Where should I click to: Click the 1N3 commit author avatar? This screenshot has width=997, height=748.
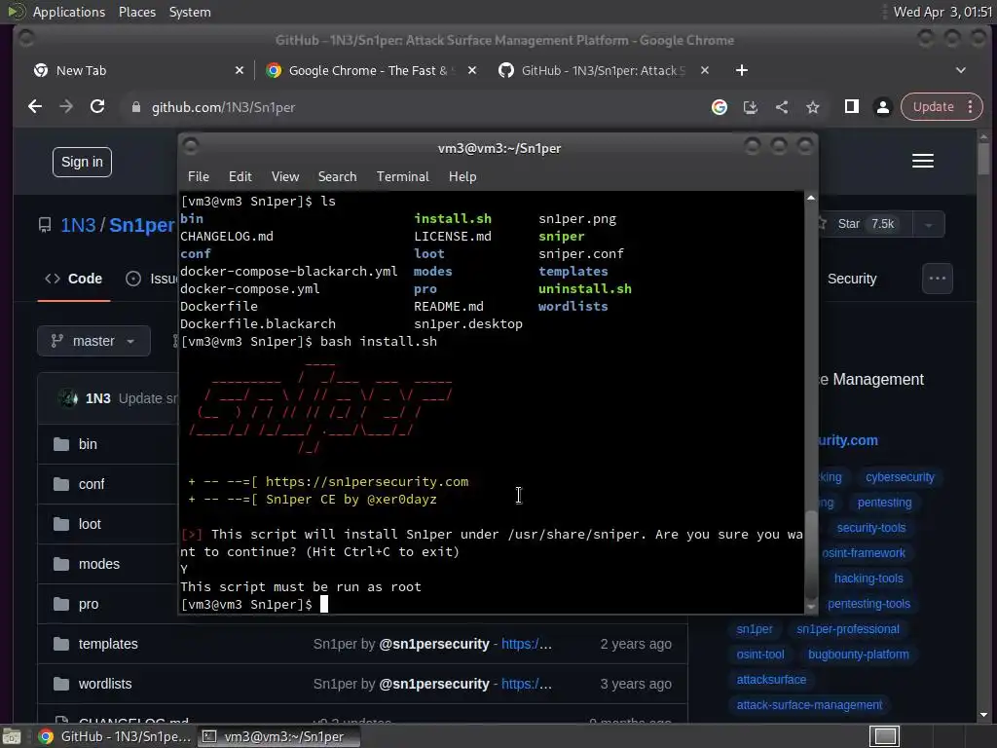click(x=68, y=398)
